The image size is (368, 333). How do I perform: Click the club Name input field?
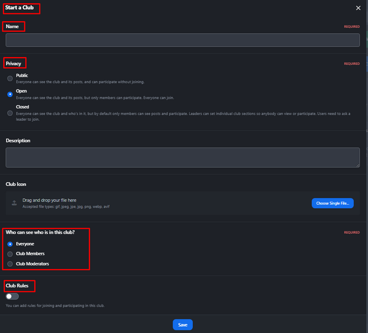pyautogui.click(x=183, y=40)
